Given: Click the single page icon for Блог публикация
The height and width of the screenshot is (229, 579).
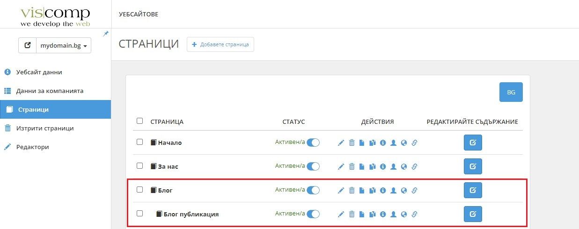Looking at the screenshot, I should pos(362,214).
